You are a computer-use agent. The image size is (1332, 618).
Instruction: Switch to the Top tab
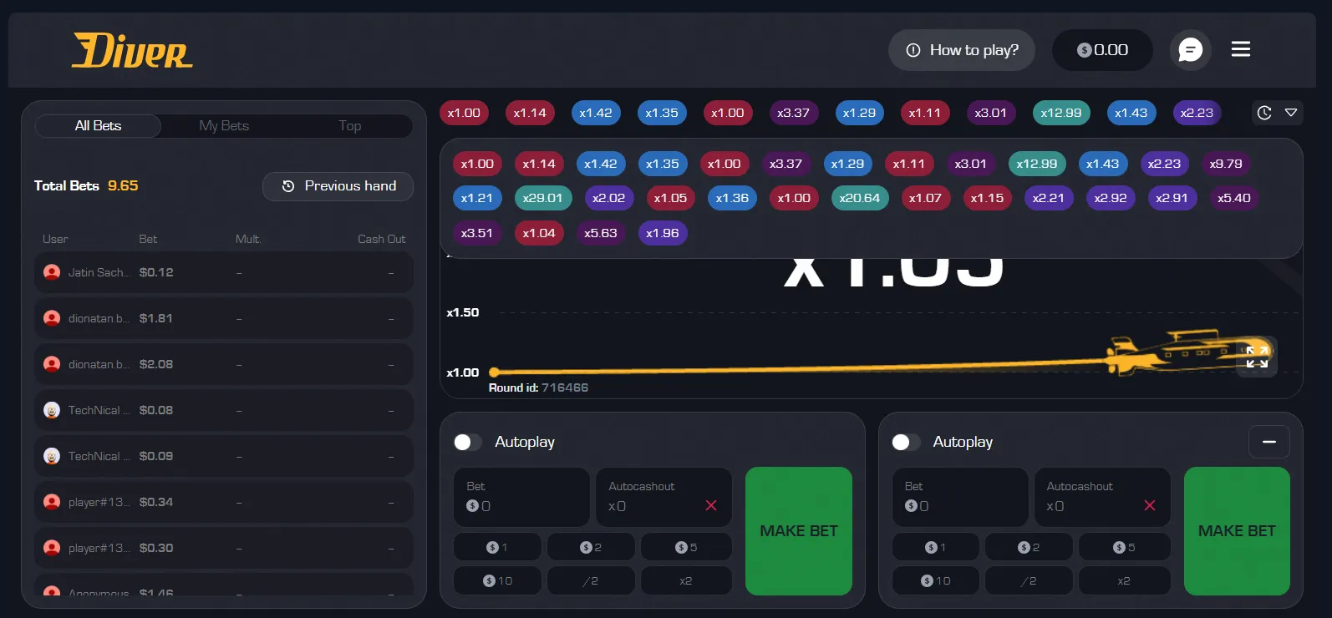point(350,126)
